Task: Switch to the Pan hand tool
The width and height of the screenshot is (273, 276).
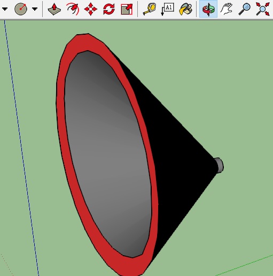Action: point(227,9)
